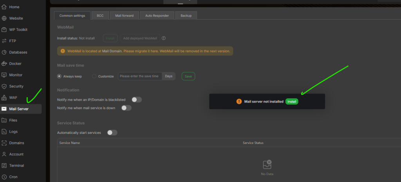Select the Always keep radio option
Image resolution: width=401 pixels, height=182 pixels.
(x=60, y=76)
